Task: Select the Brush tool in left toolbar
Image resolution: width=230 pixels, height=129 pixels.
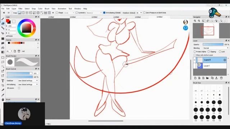Action: click(3, 19)
